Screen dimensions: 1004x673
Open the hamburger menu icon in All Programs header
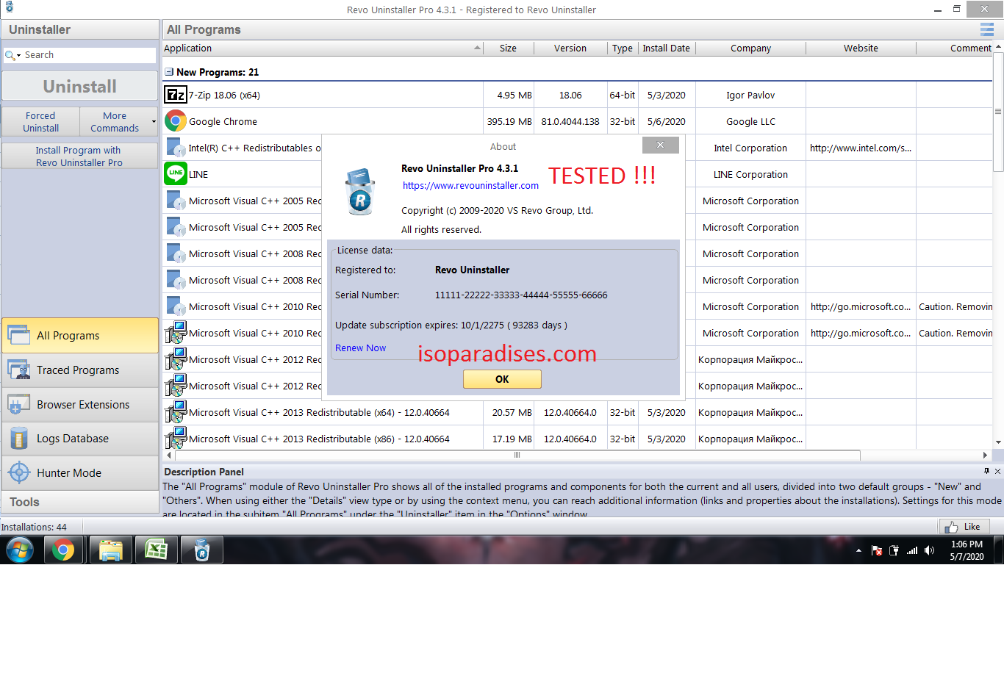[986, 29]
